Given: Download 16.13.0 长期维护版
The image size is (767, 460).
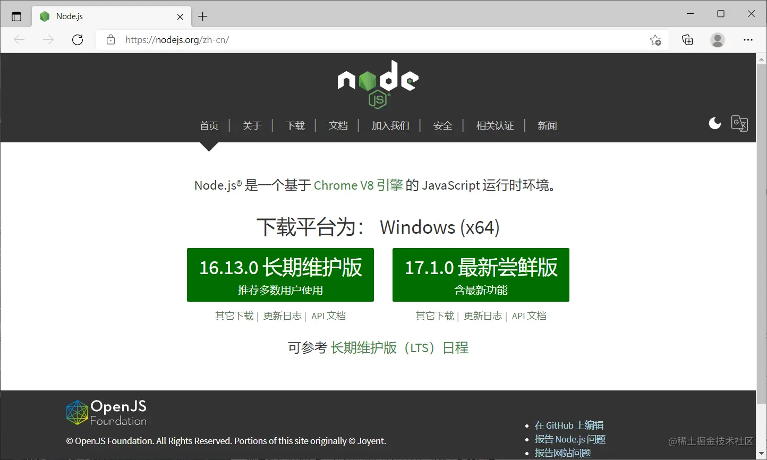Looking at the screenshot, I should 280,275.
